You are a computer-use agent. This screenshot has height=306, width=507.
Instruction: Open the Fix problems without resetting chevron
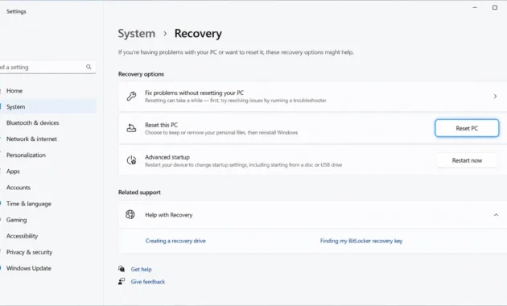(495, 97)
